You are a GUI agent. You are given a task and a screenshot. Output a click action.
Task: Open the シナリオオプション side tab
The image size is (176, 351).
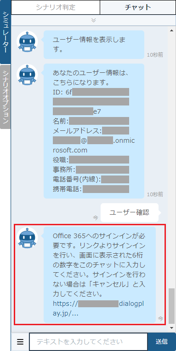(x=6, y=97)
